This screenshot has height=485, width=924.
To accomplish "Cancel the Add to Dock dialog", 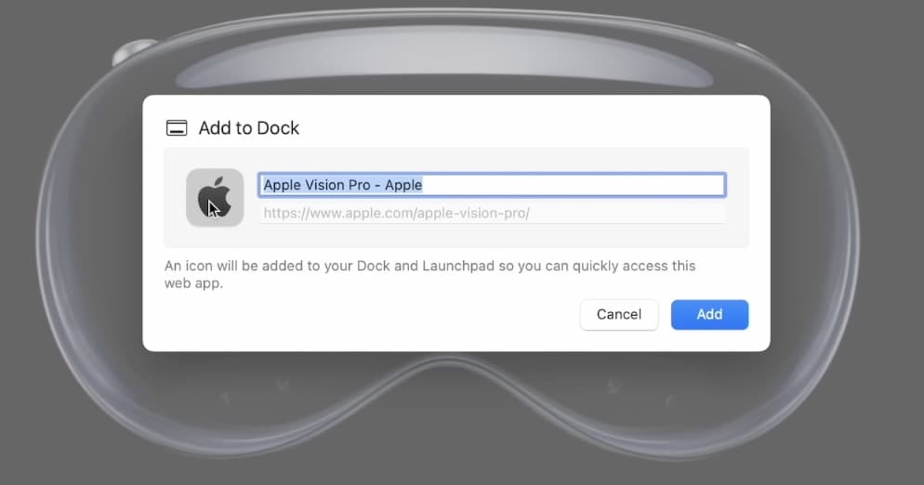I will click(618, 314).
